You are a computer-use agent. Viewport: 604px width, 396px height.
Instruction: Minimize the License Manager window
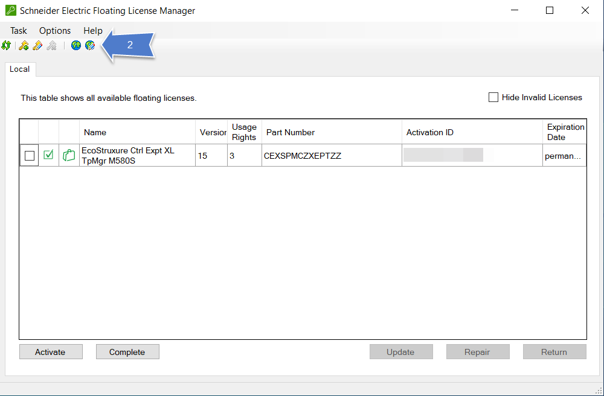pyautogui.click(x=514, y=10)
